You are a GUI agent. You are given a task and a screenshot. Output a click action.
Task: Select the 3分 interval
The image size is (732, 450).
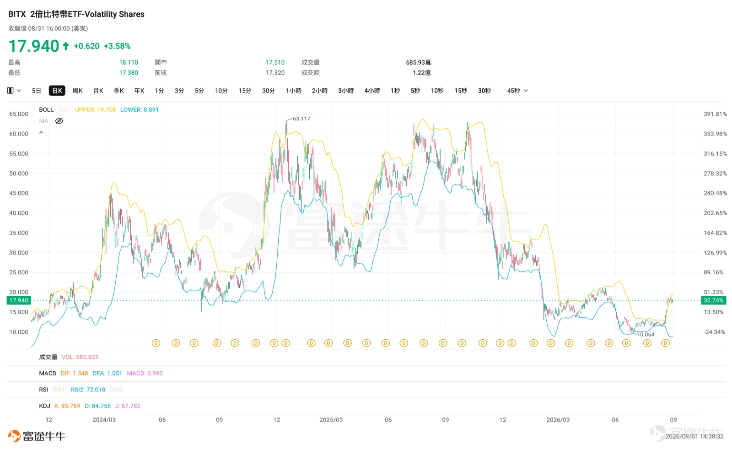pos(179,91)
